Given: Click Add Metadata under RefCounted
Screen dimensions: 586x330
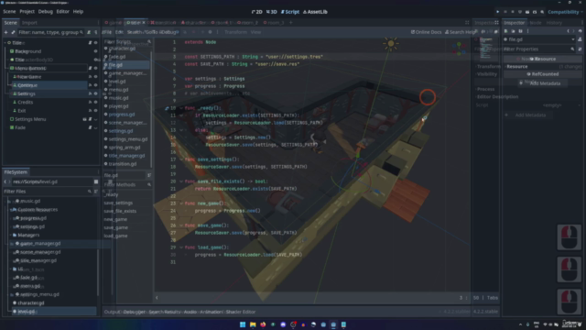Looking at the screenshot, I should coord(542,83).
